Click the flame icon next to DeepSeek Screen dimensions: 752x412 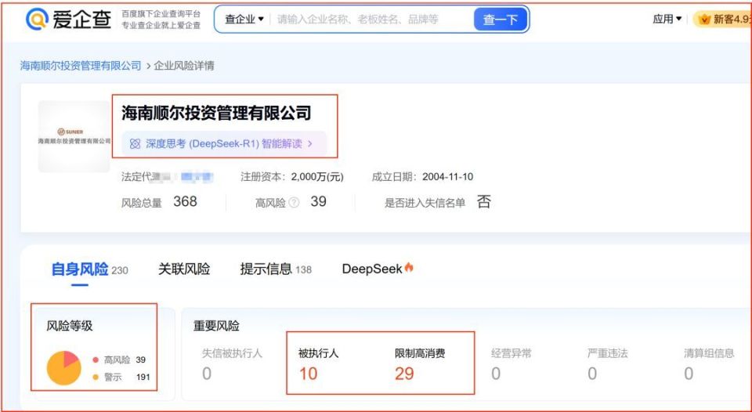[x=409, y=267]
